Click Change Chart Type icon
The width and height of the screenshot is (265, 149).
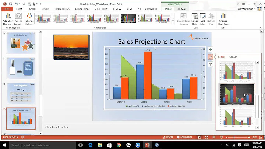(223, 19)
